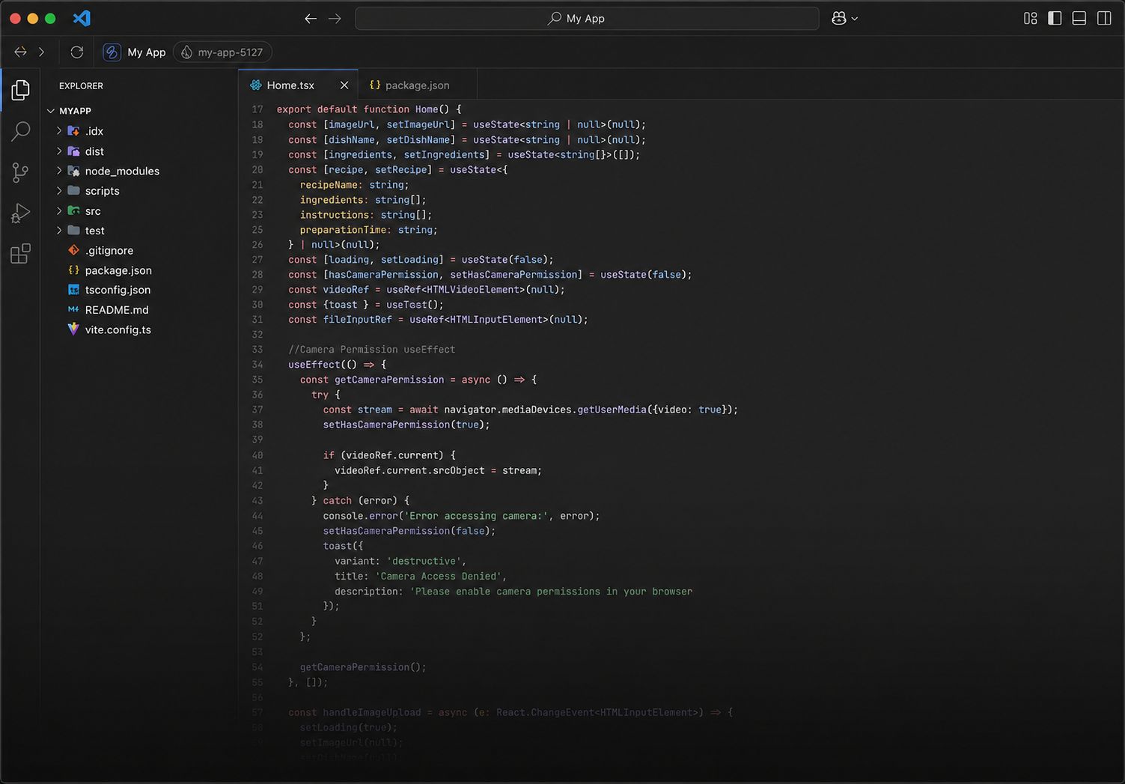
Task: Click the scripts folder icon
Action: tap(73, 191)
